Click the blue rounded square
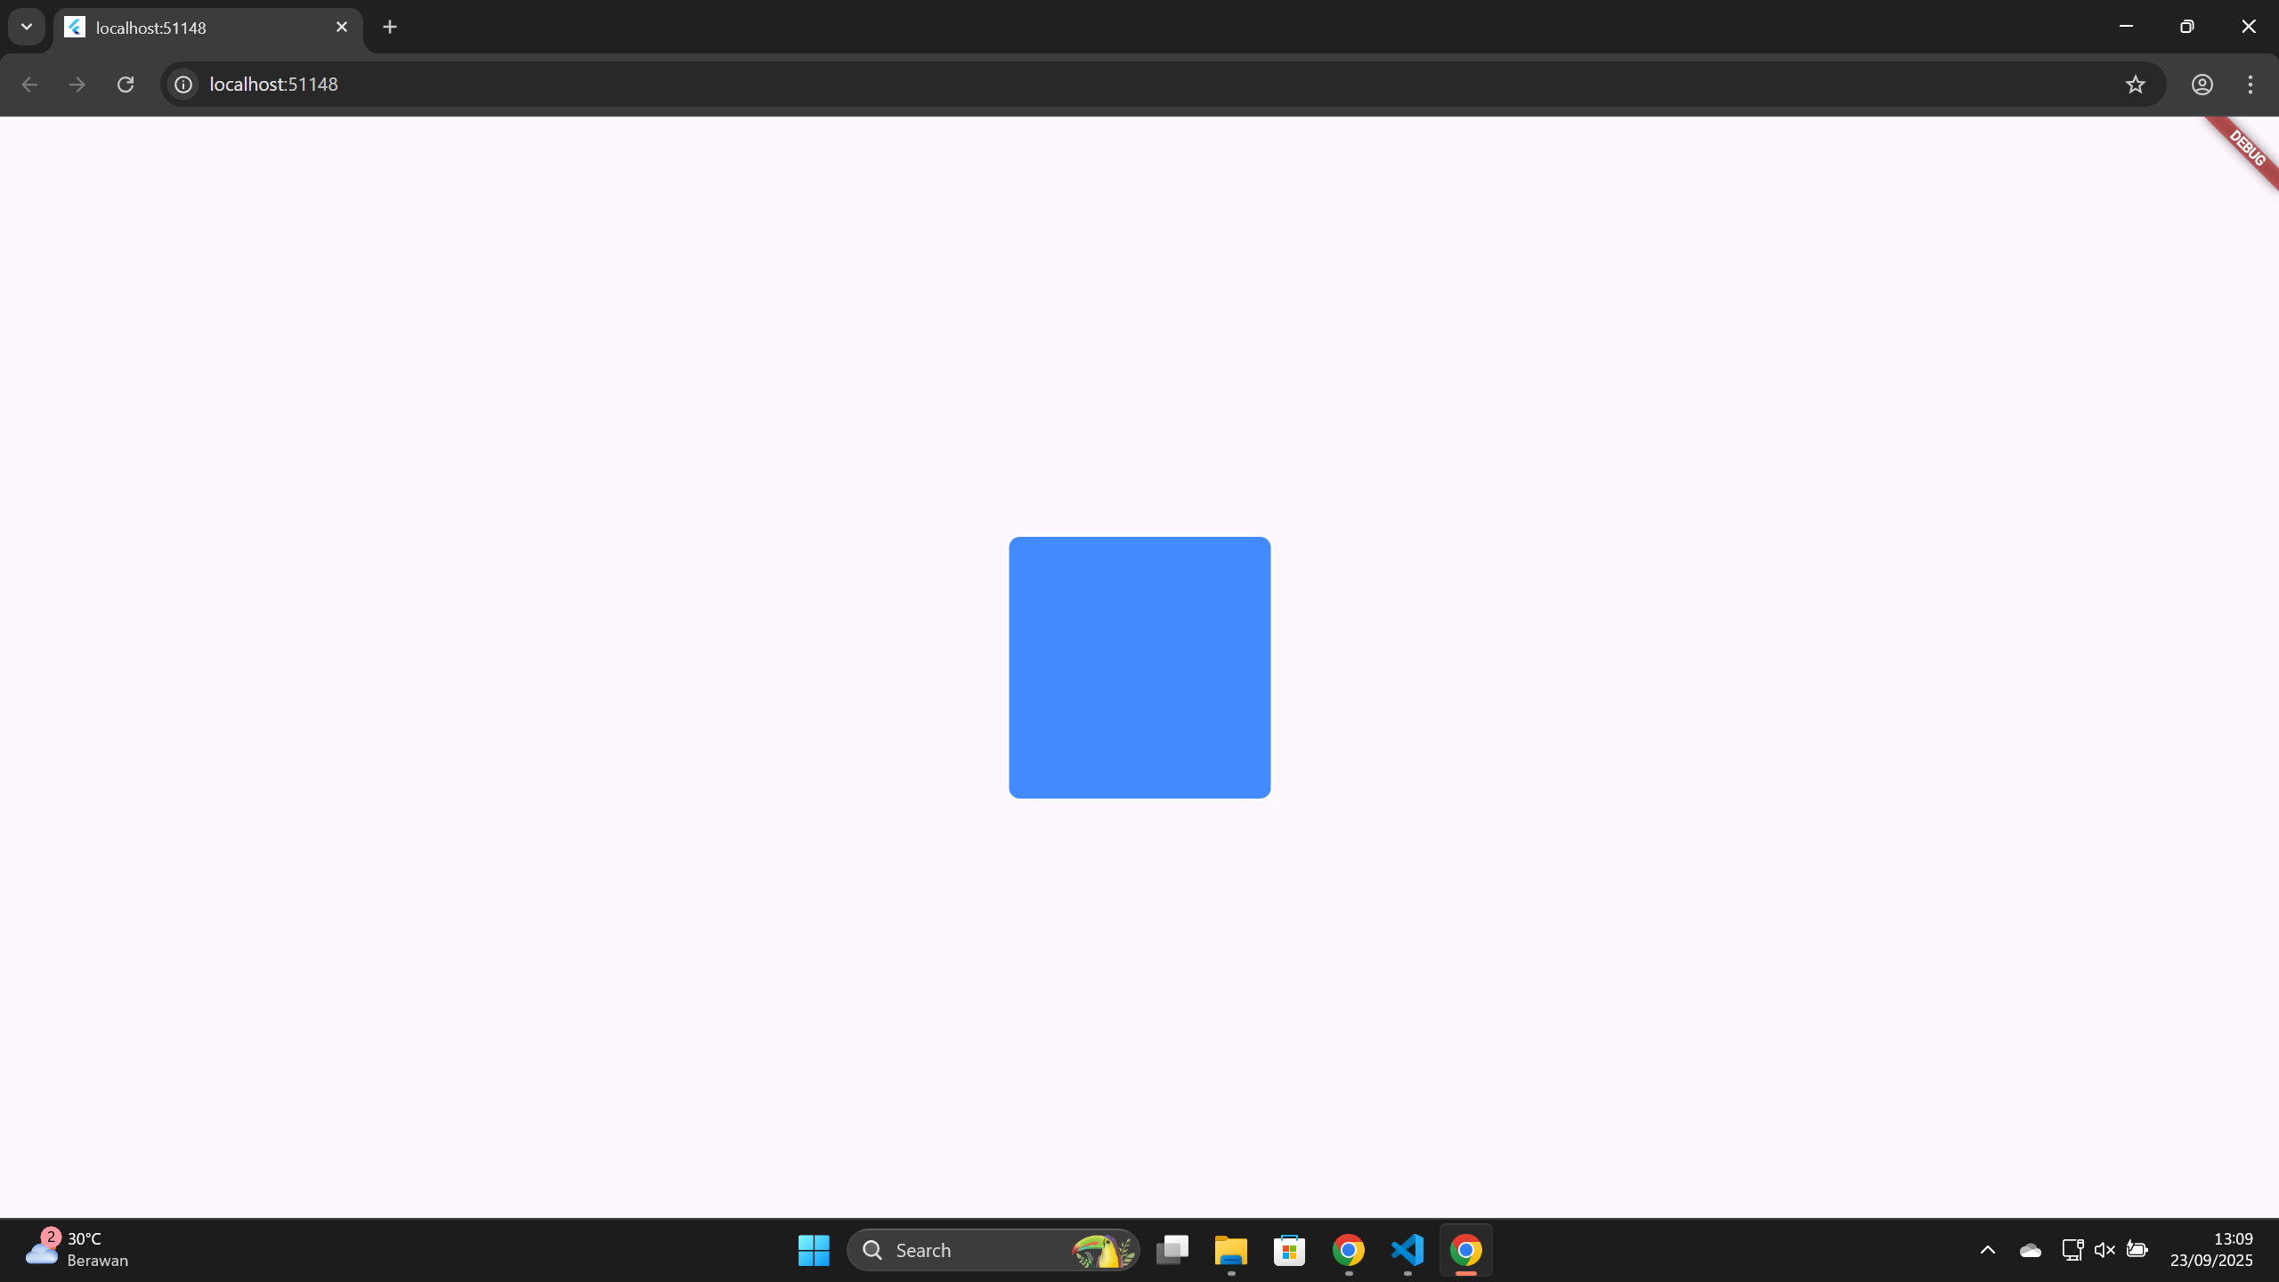 1139,667
